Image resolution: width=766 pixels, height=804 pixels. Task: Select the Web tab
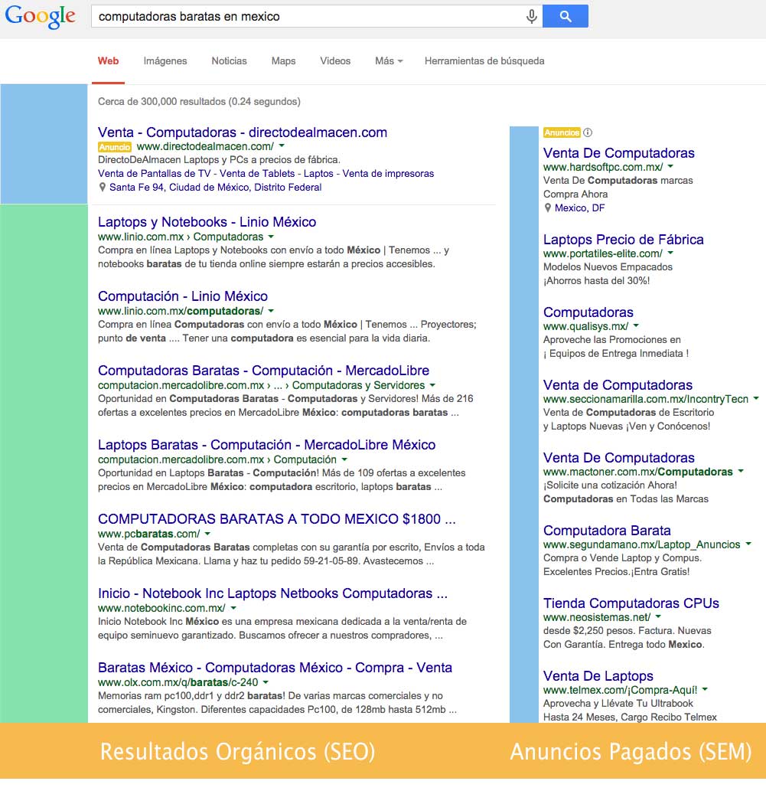(x=108, y=61)
